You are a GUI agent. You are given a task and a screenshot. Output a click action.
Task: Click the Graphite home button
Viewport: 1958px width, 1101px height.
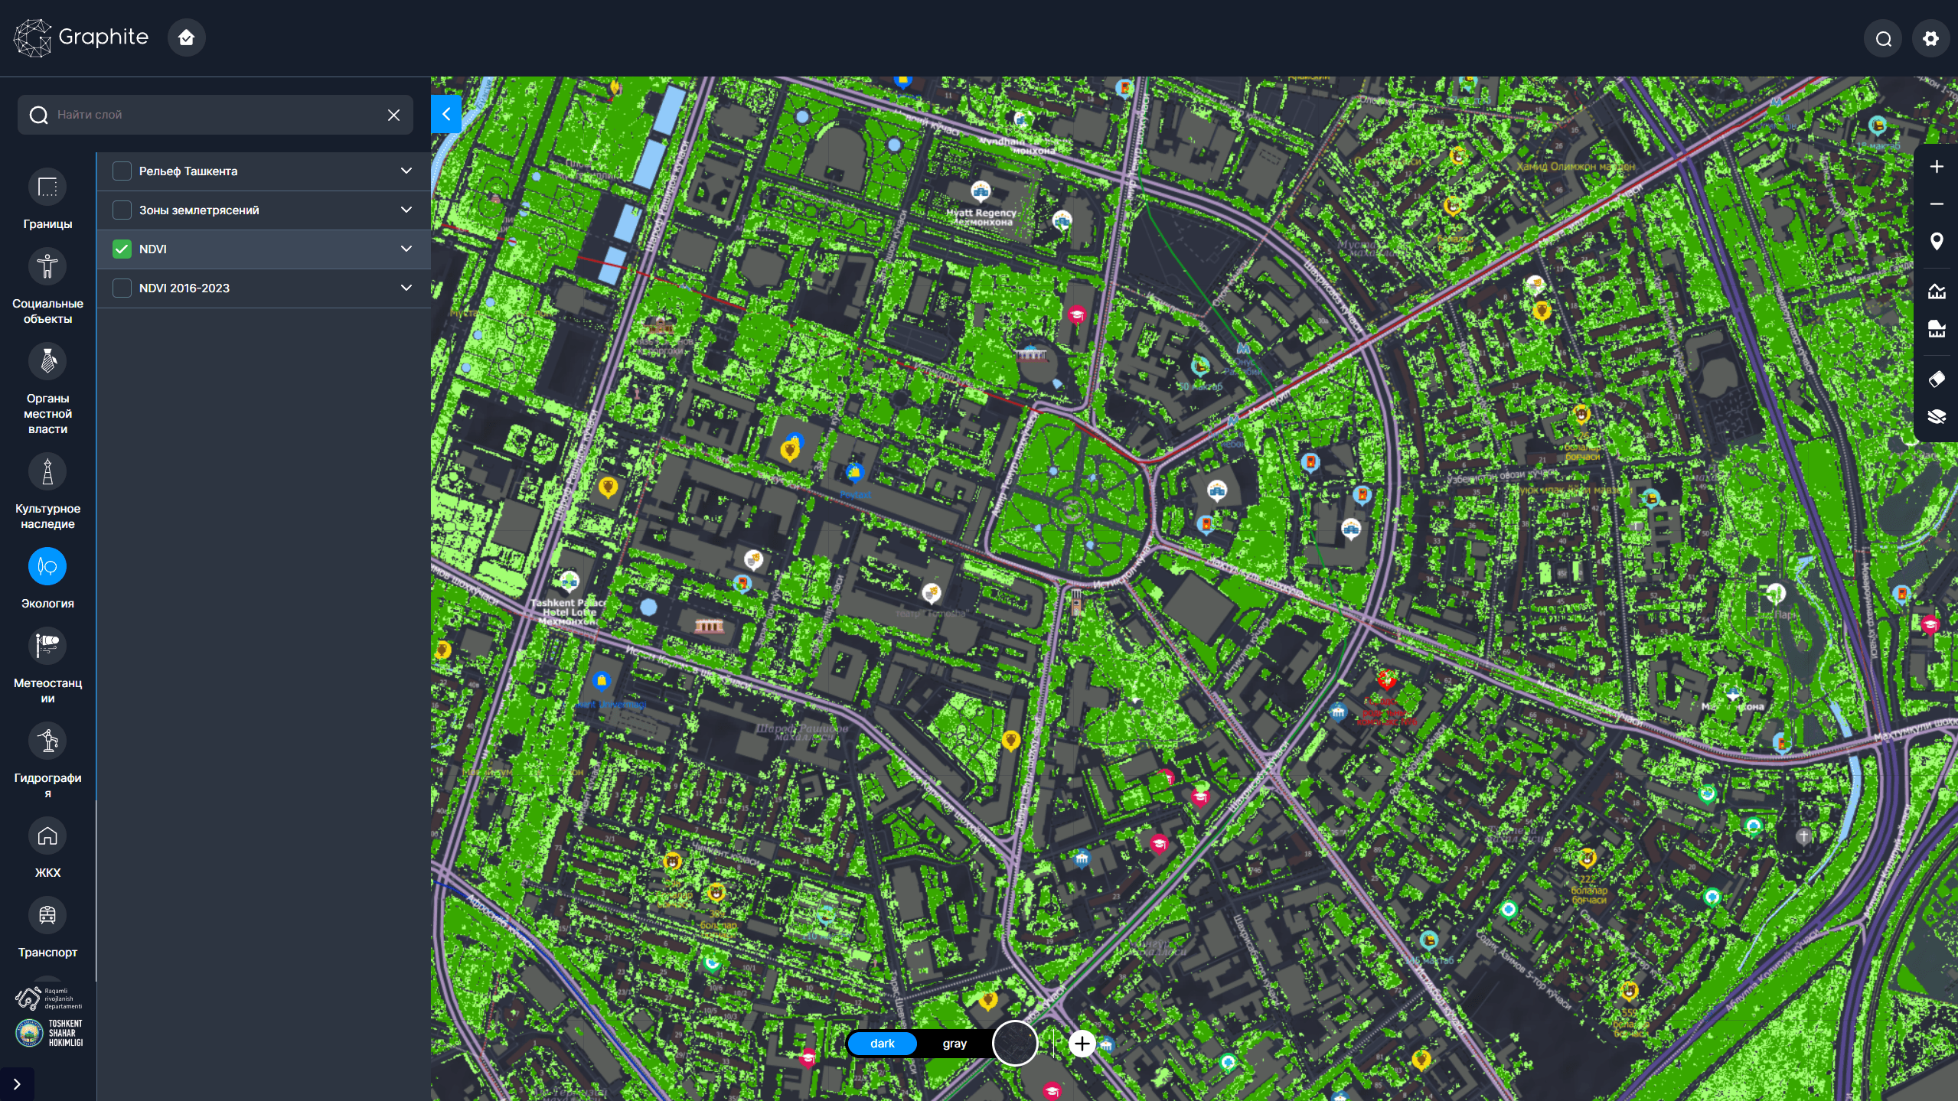point(186,37)
